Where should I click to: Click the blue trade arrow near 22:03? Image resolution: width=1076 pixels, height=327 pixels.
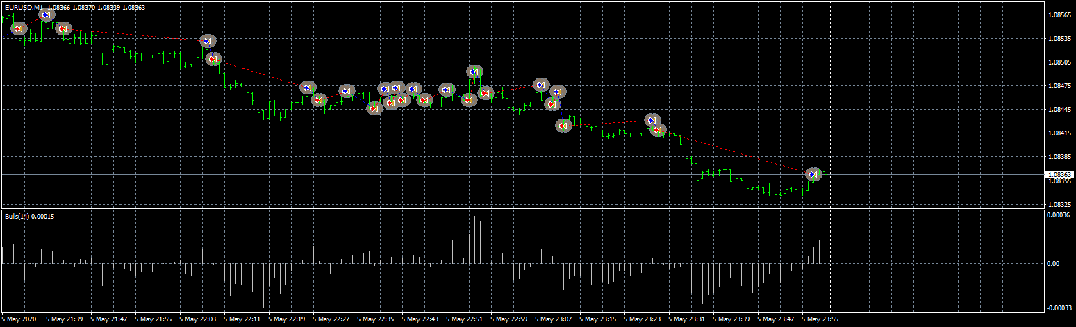click(208, 42)
